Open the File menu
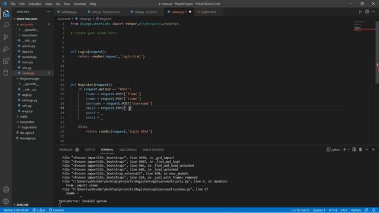This screenshot has height=213, width=379. 13,4
